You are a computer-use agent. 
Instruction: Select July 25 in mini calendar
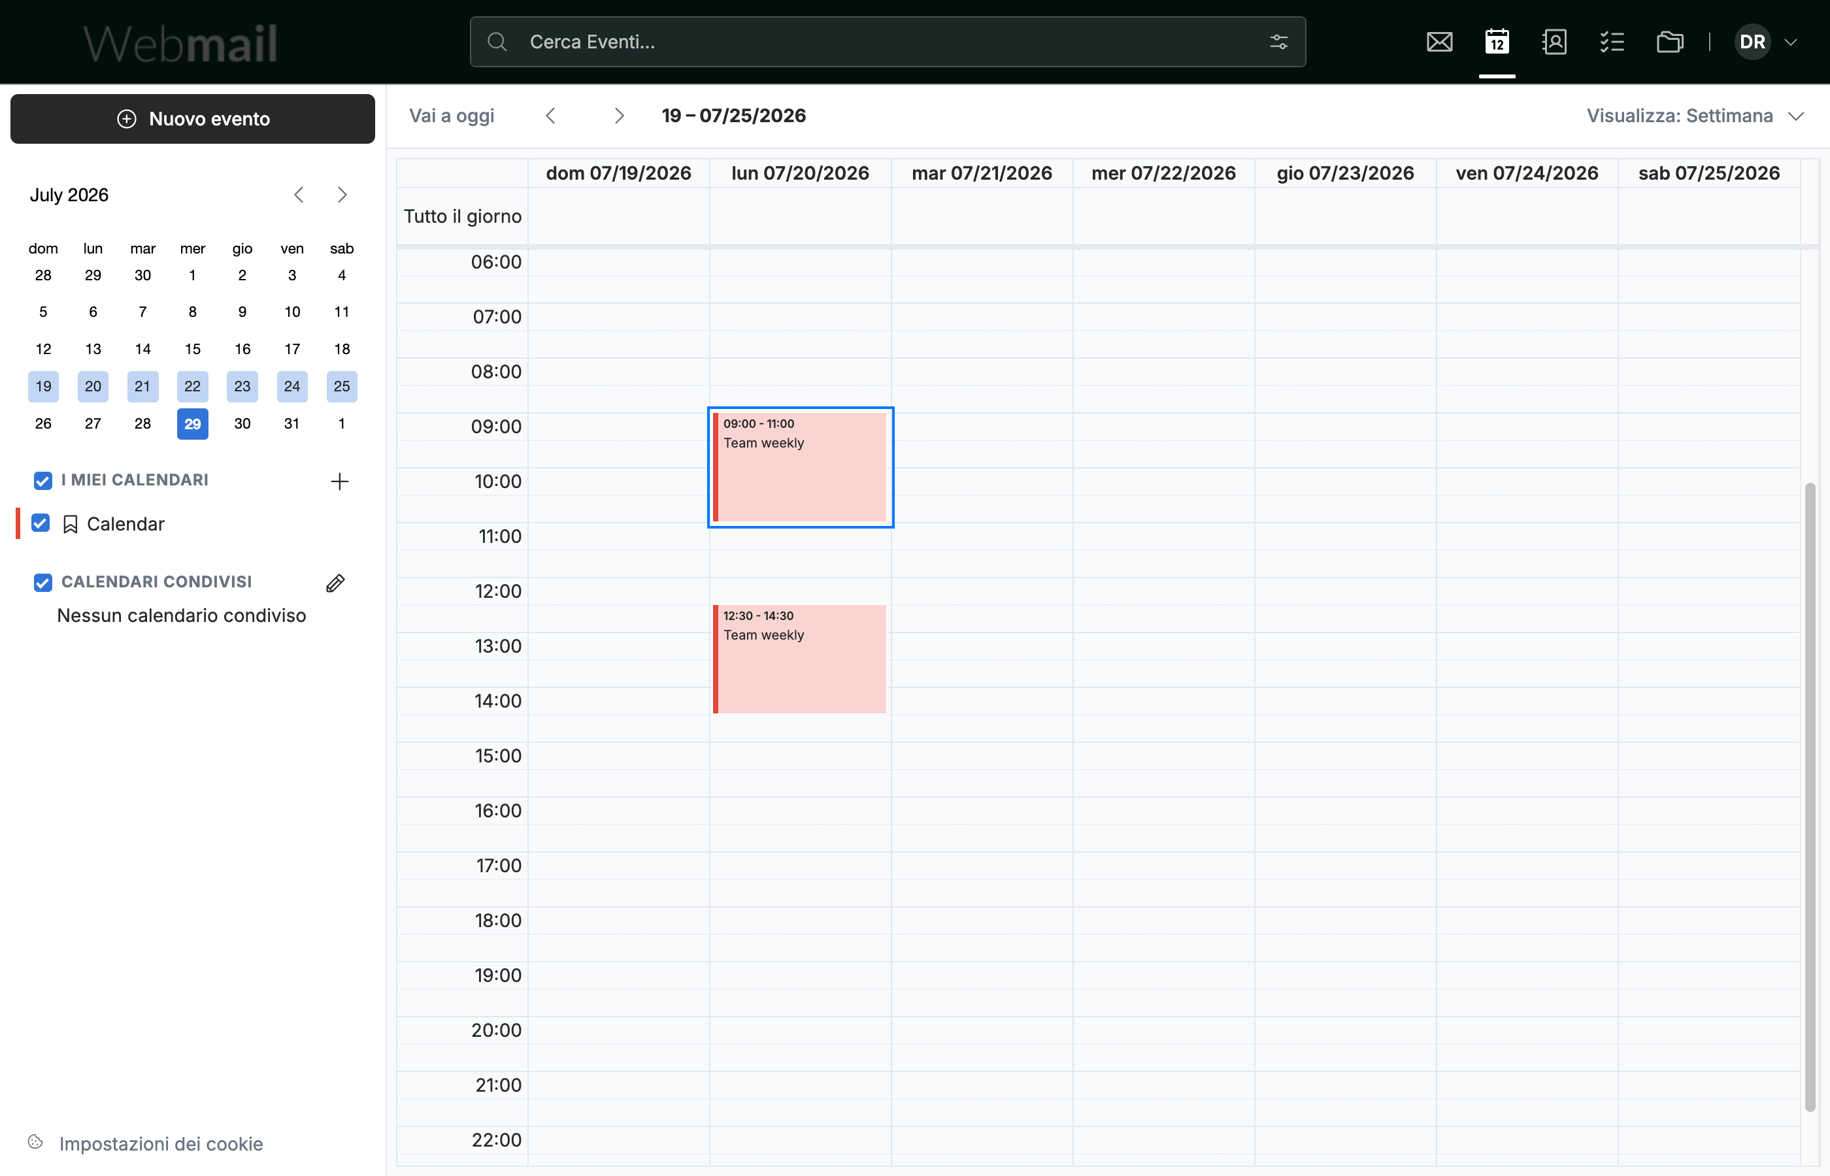(x=342, y=386)
